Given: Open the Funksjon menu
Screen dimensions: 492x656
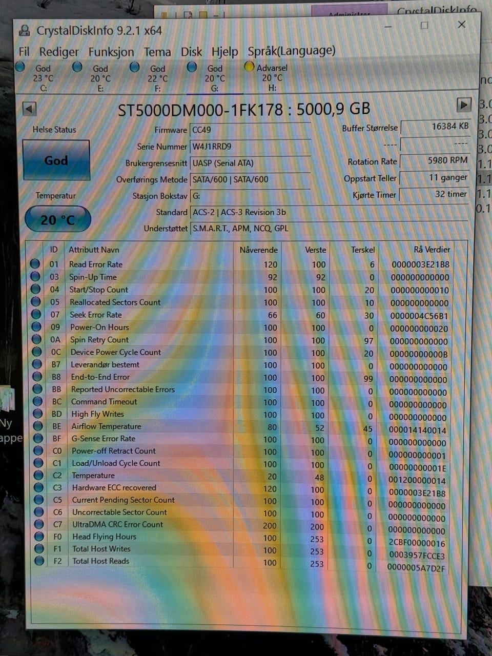Looking at the screenshot, I should pos(111,52).
